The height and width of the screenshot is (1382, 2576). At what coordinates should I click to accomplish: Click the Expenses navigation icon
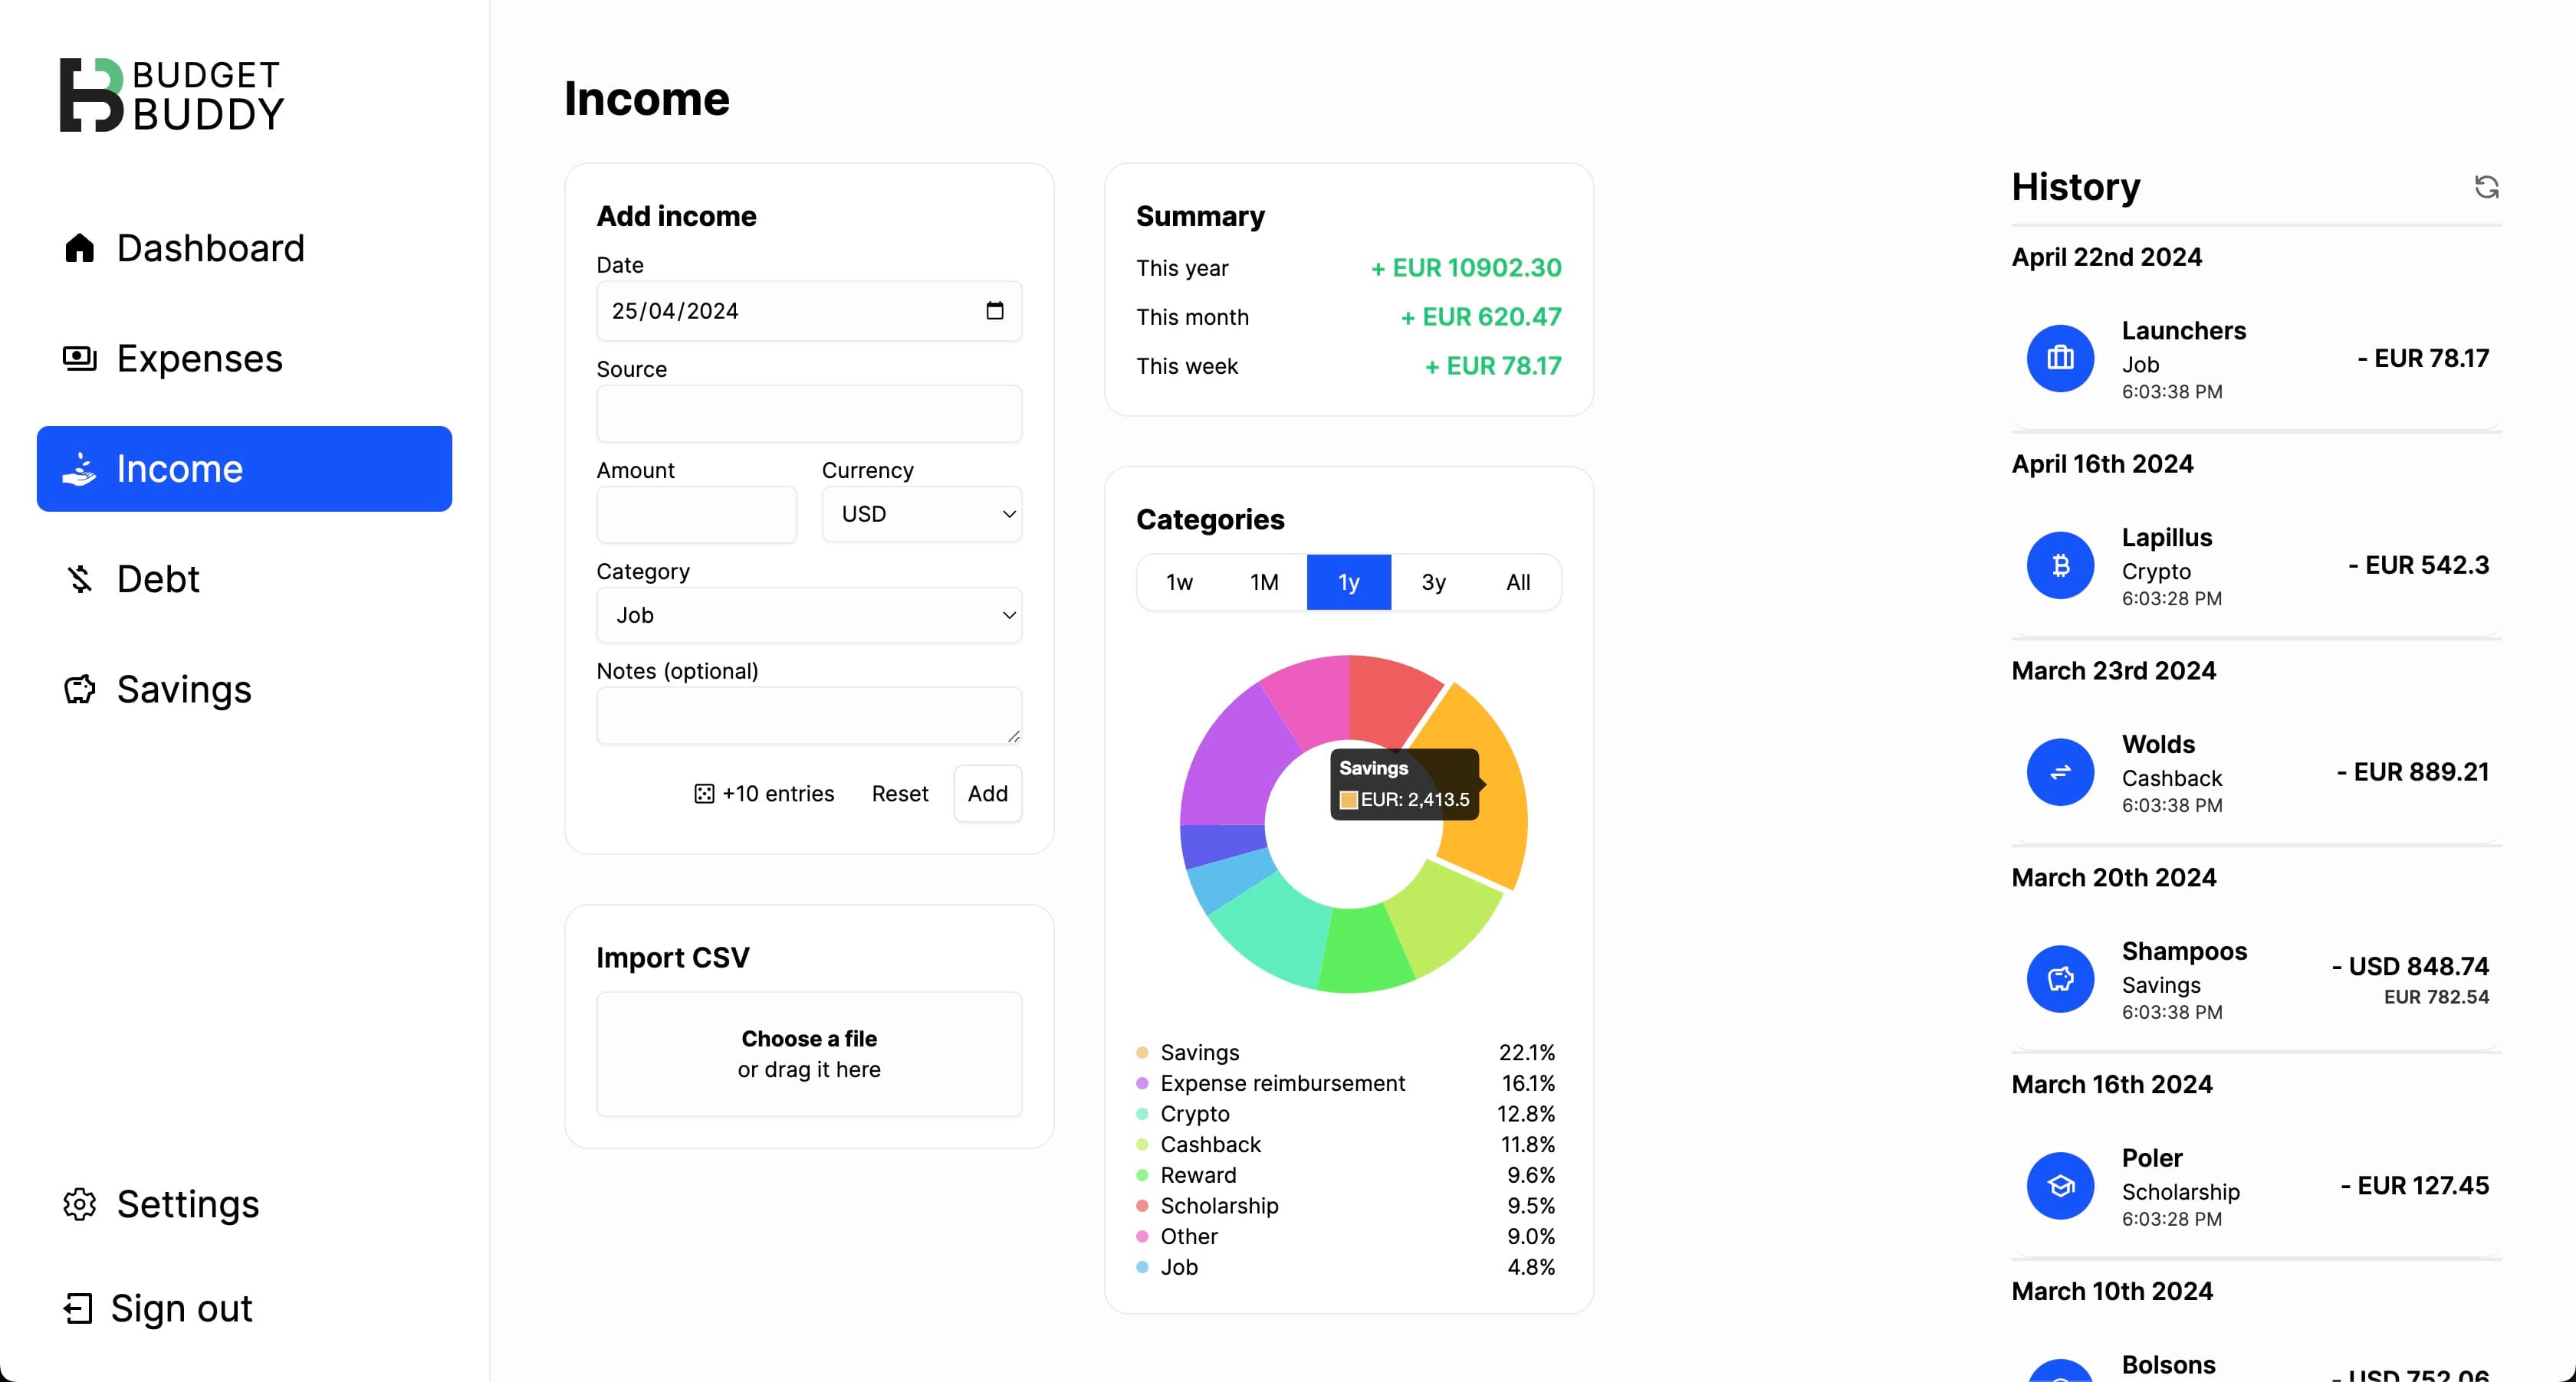coord(80,358)
